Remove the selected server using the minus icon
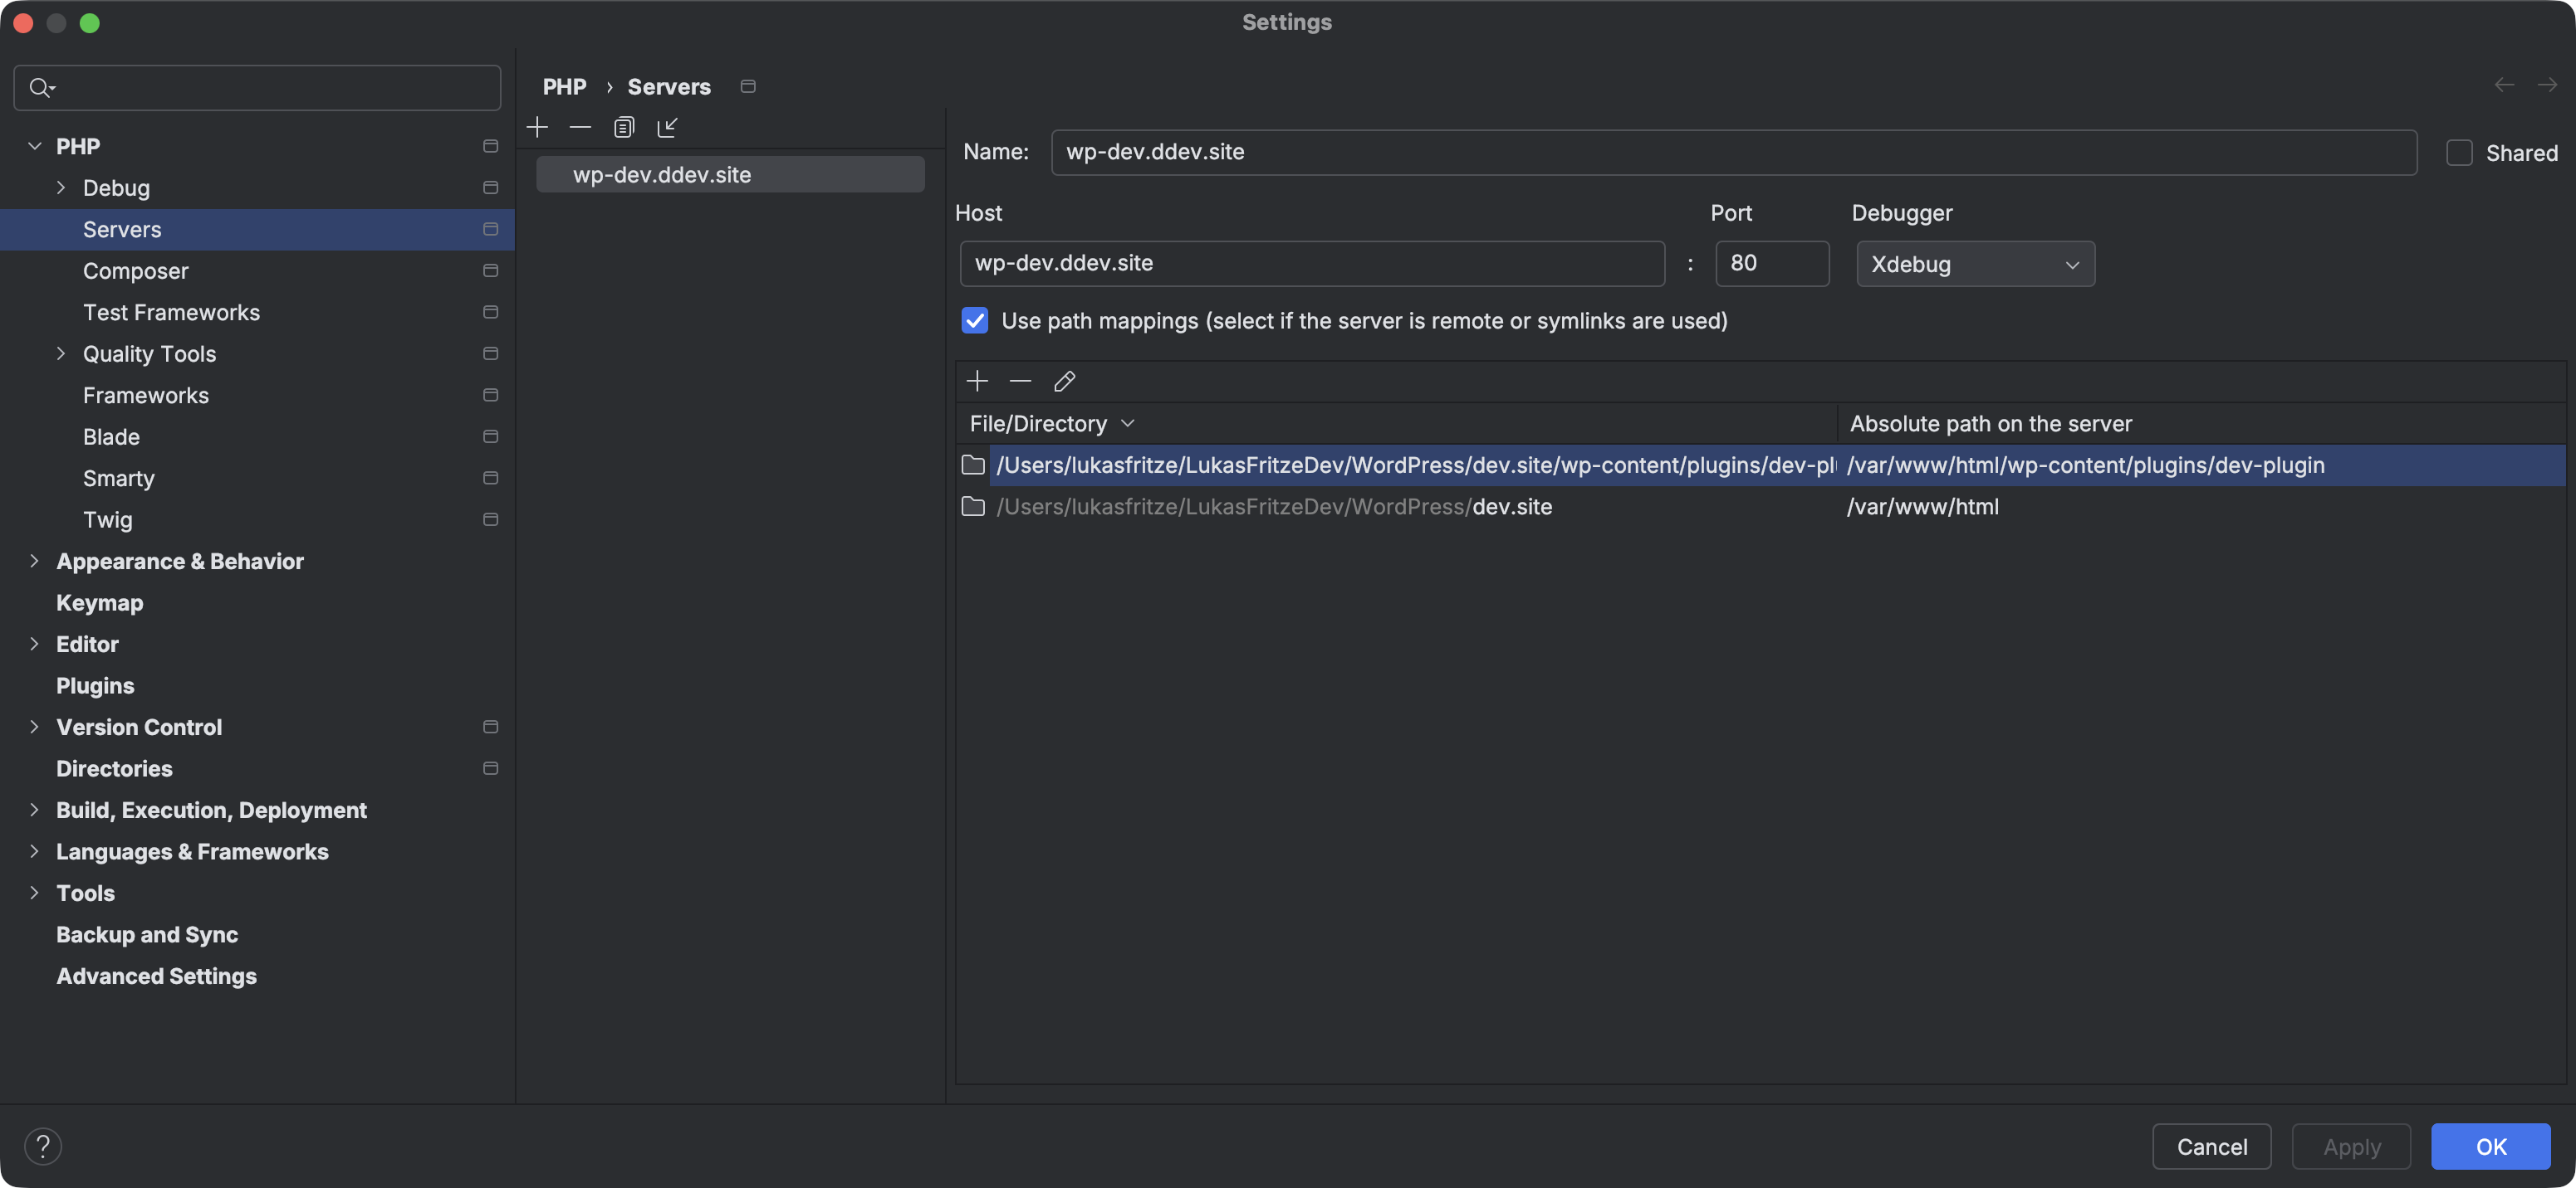Viewport: 2576px width, 1188px height. tap(580, 127)
